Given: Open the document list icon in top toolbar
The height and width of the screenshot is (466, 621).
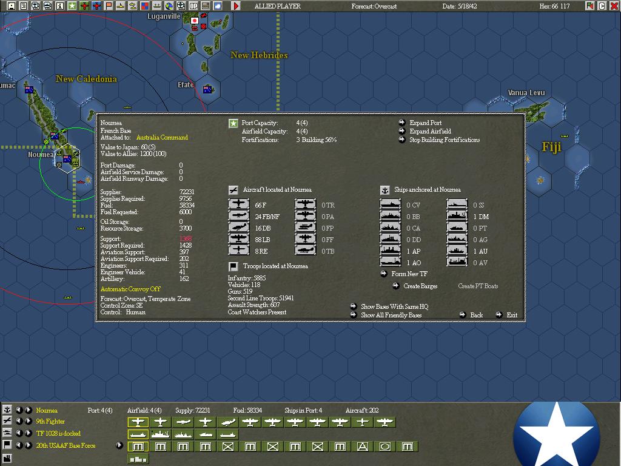Looking at the screenshot, I should point(24,5).
